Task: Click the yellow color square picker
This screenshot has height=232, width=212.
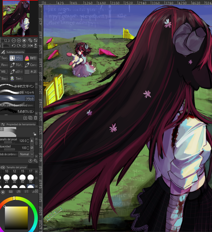Action: click(16, 218)
